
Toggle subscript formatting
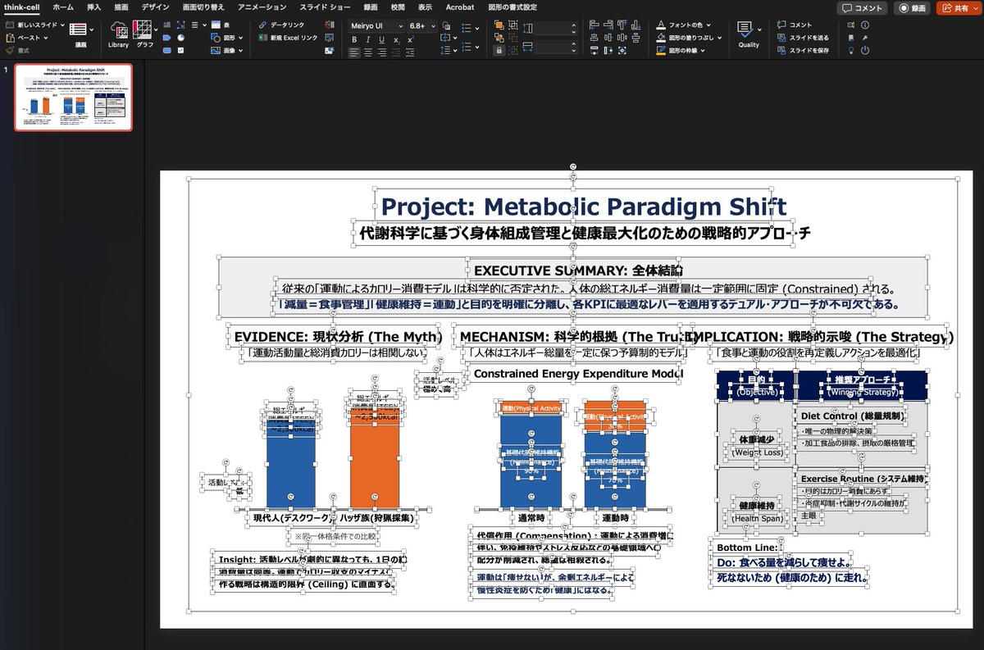(x=396, y=39)
